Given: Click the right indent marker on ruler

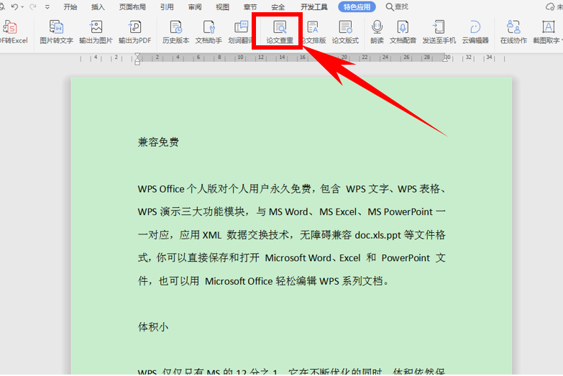Looking at the screenshot, I should (x=445, y=59).
